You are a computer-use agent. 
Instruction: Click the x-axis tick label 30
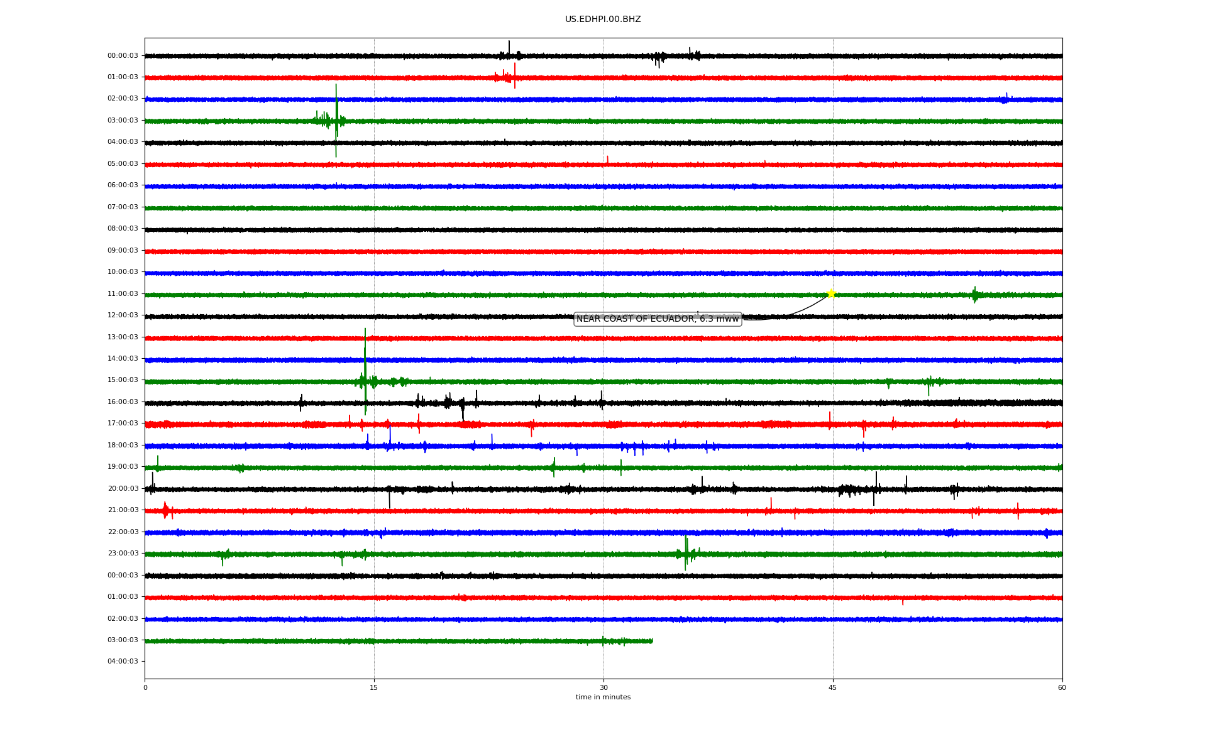pos(603,688)
